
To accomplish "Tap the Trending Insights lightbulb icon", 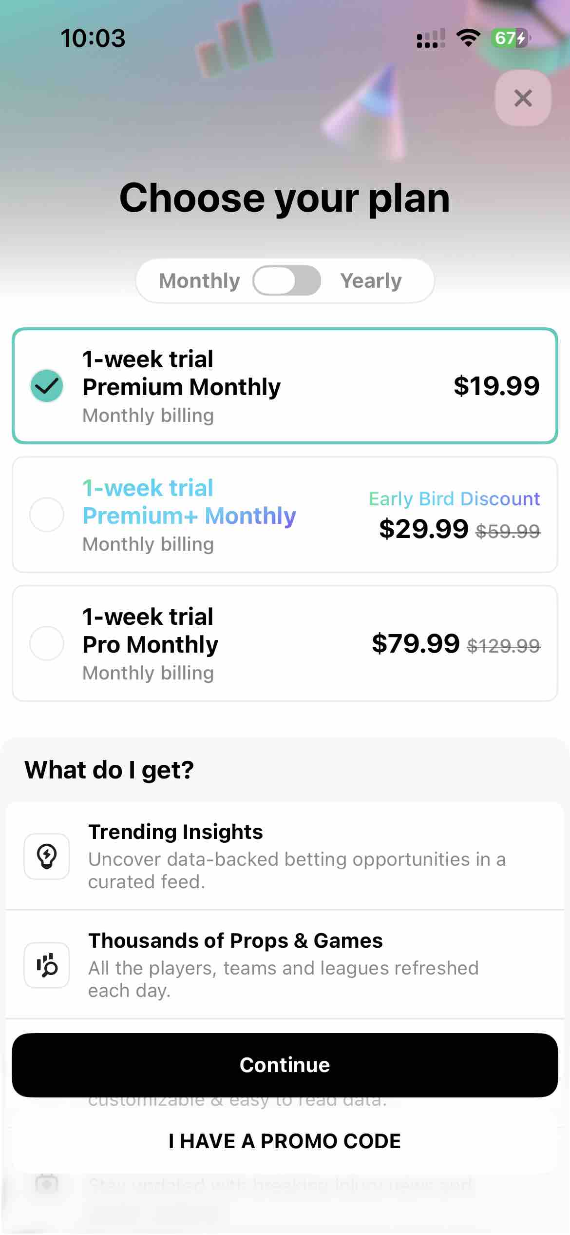I will (47, 856).
